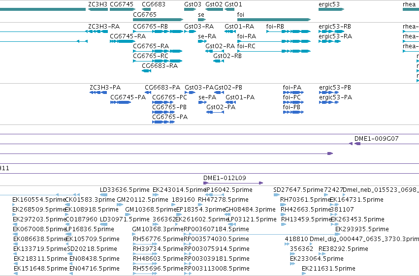Select the CG6765-RA transcript
The image size is (419, 276).
[158, 51]
